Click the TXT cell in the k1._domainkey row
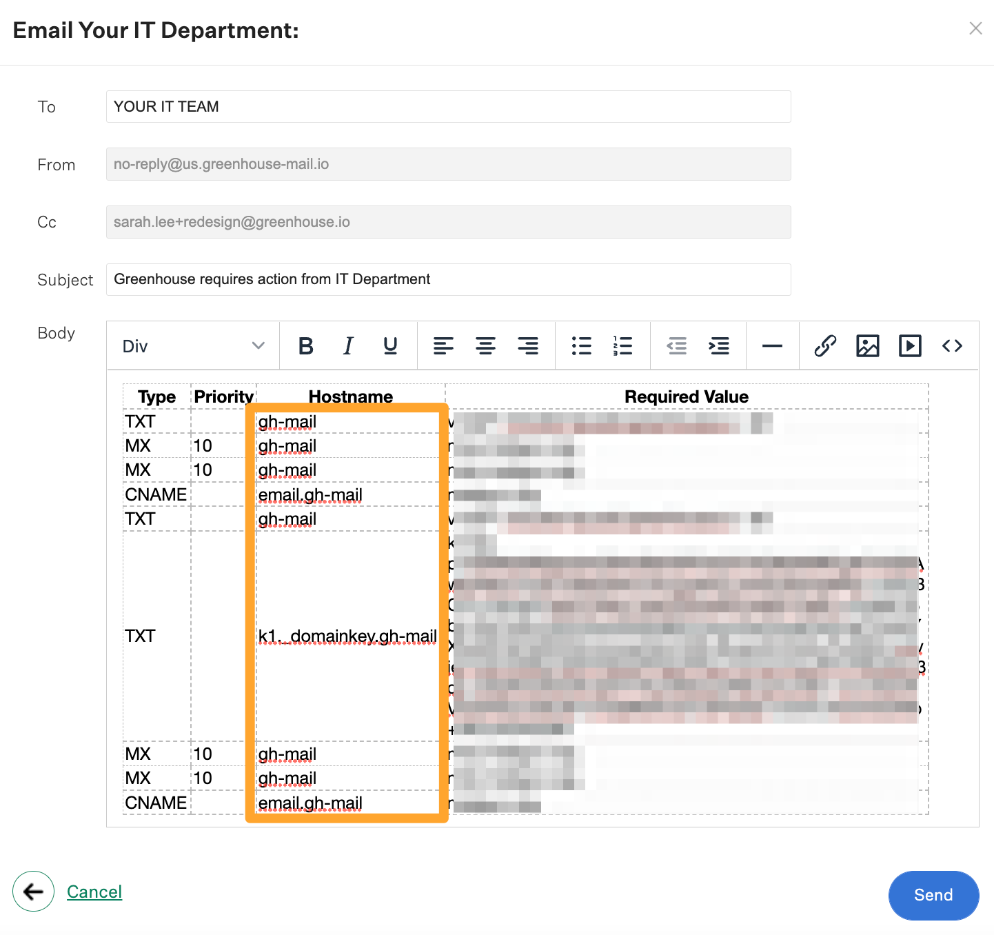This screenshot has width=994, height=935. tap(156, 636)
